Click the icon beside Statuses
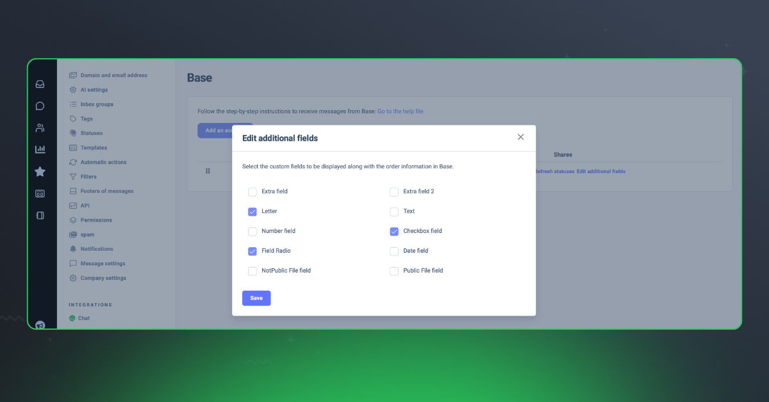Viewport: 769px width, 402px height. click(x=73, y=133)
